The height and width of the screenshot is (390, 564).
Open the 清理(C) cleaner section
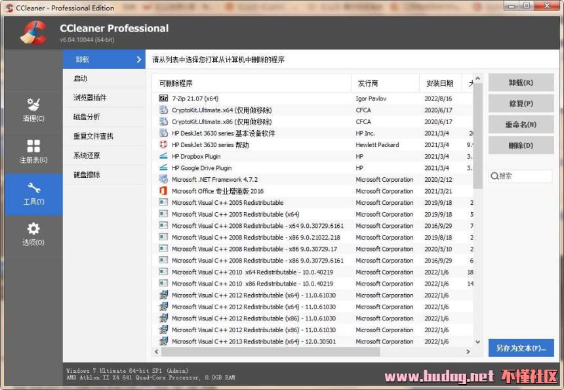coord(33,110)
